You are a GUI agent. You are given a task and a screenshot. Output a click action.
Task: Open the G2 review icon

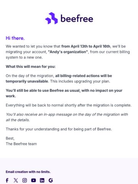click(x=51, y=180)
